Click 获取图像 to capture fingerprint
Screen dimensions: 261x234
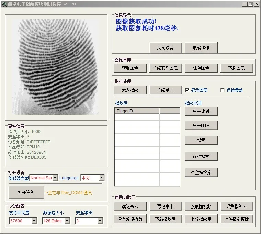[x=130, y=68]
